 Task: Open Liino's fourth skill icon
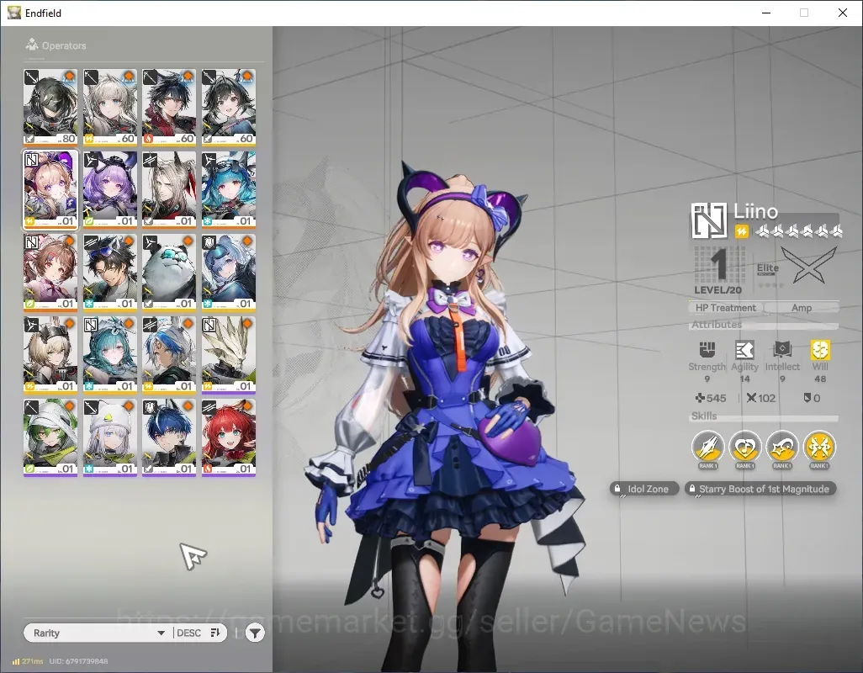(x=819, y=447)
